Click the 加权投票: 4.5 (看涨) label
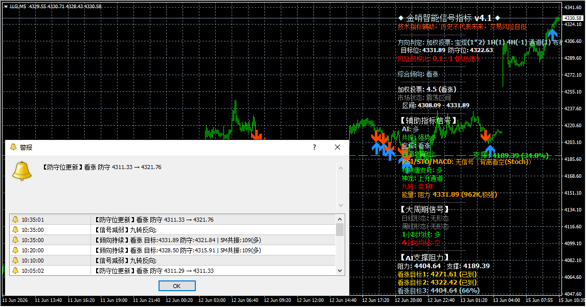The width and height of the screenshot is (586, 307). coord(427,89)
